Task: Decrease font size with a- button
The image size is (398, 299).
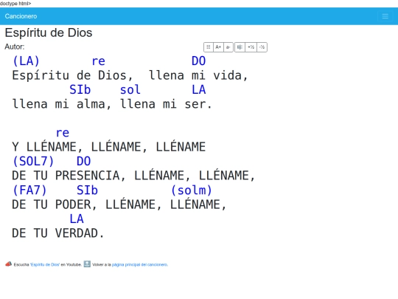Action: (x=228, y=47)
